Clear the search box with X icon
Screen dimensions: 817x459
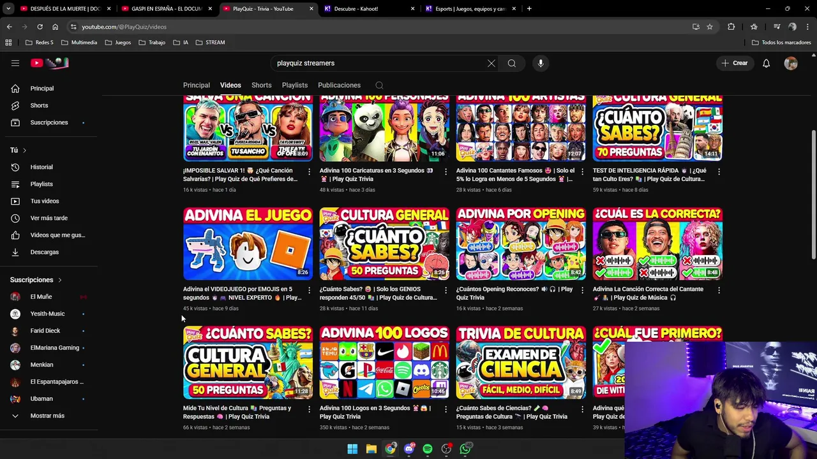(491, 63)
